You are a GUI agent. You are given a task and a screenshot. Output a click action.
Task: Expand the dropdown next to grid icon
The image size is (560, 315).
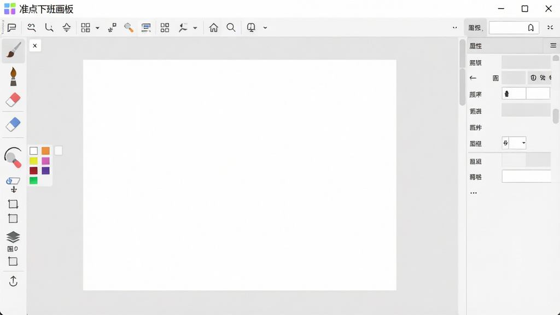pos(97,28)
